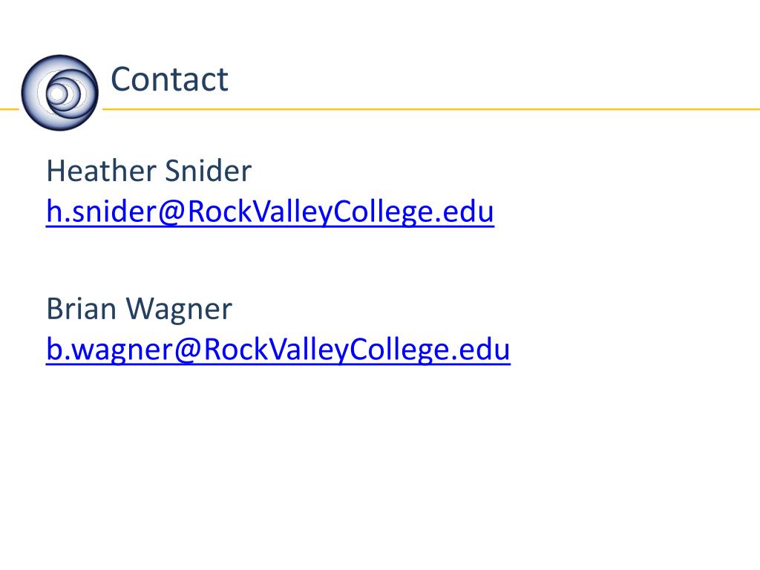Click the word Snider in the name
The height and width of the screenshot is (570, 760).
(208, 171)
